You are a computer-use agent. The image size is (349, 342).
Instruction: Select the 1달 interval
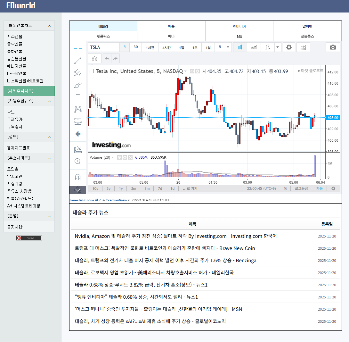coord(208,47)
